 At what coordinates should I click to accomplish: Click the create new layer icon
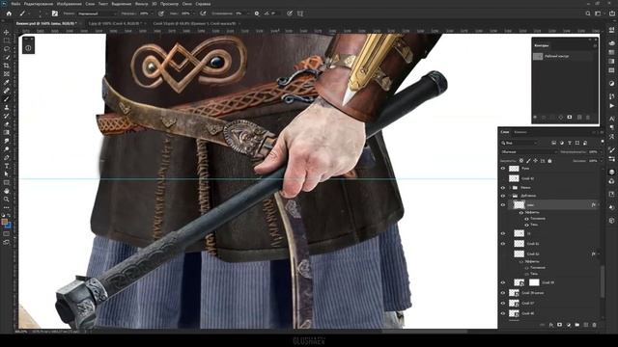click(586, 325)
